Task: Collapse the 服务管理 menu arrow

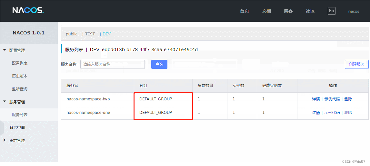Action: click(5, 102)
